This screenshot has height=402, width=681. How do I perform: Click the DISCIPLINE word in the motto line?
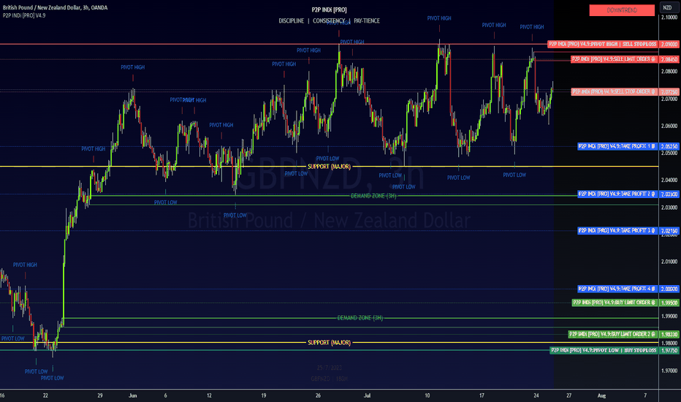click(x=291, y=20)
